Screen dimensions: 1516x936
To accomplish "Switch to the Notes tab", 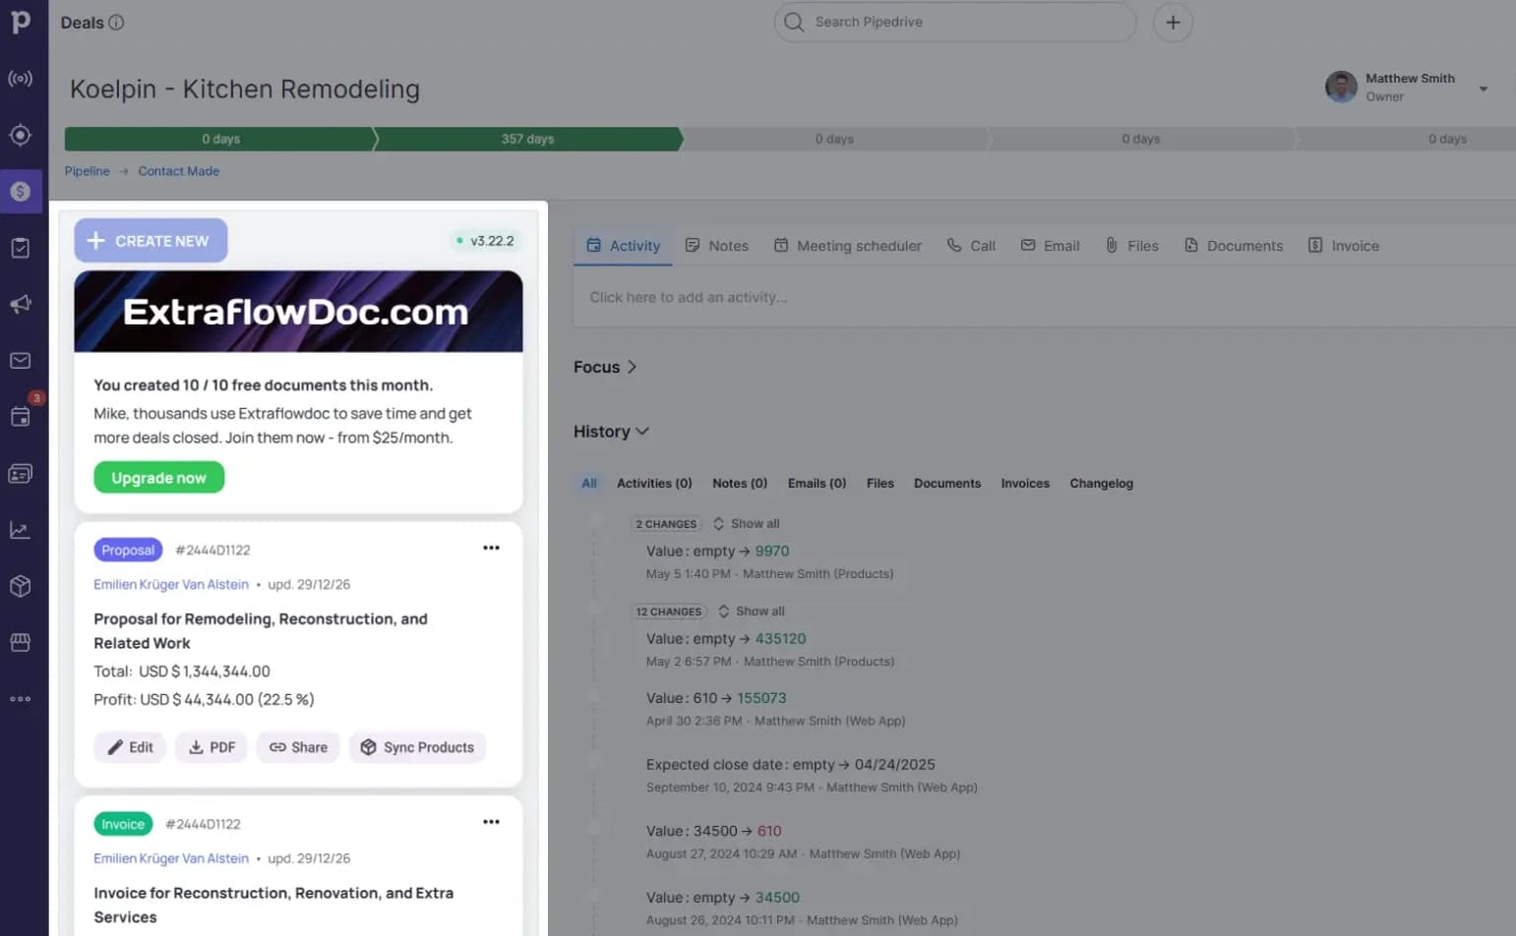I will [x=716, y=246].
